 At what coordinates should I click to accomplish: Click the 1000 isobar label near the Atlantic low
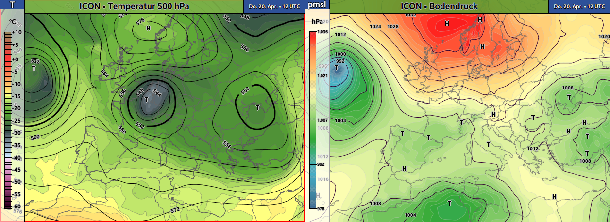[340, 54]
